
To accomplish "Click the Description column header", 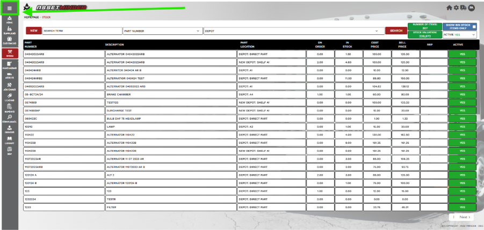I will pos(114,44).
